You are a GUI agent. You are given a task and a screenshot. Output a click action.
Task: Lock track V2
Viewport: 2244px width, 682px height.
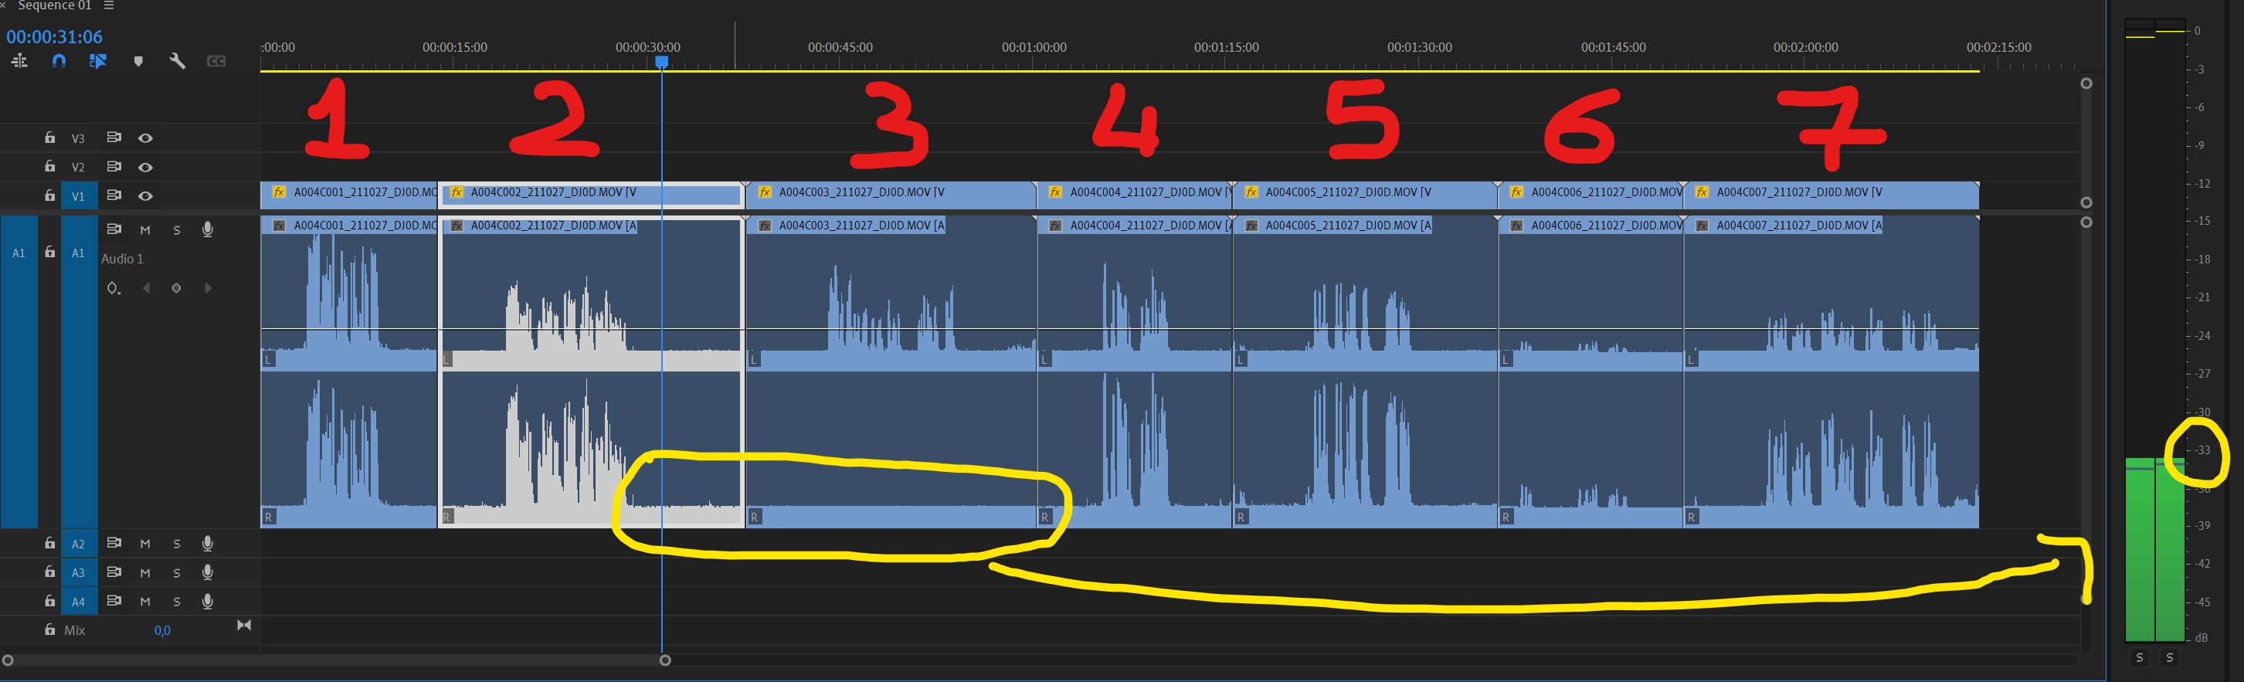(x=49, y=166)
